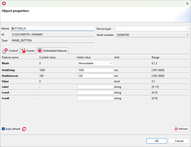Click the home icon in title bar
191x147 pixels.
[4, 3]
